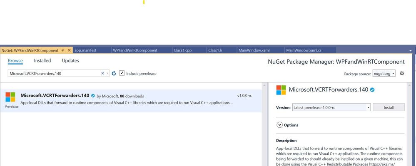Open the MainWindow.xaml.cs tab
Screen dimensions: 416x166
[x=304, y=50]
